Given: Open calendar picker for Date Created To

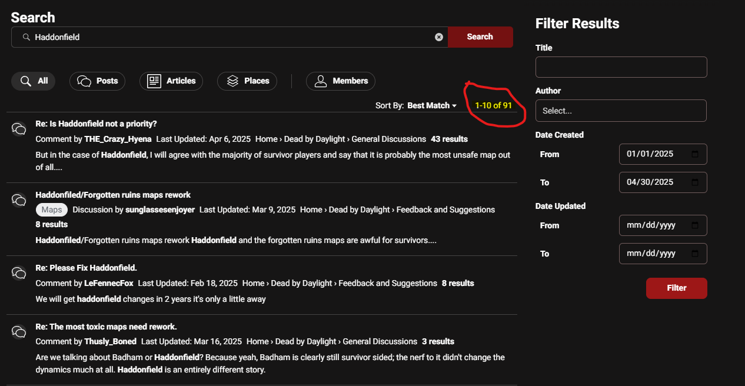Looking at the screenshot, I should click(695, 182).
